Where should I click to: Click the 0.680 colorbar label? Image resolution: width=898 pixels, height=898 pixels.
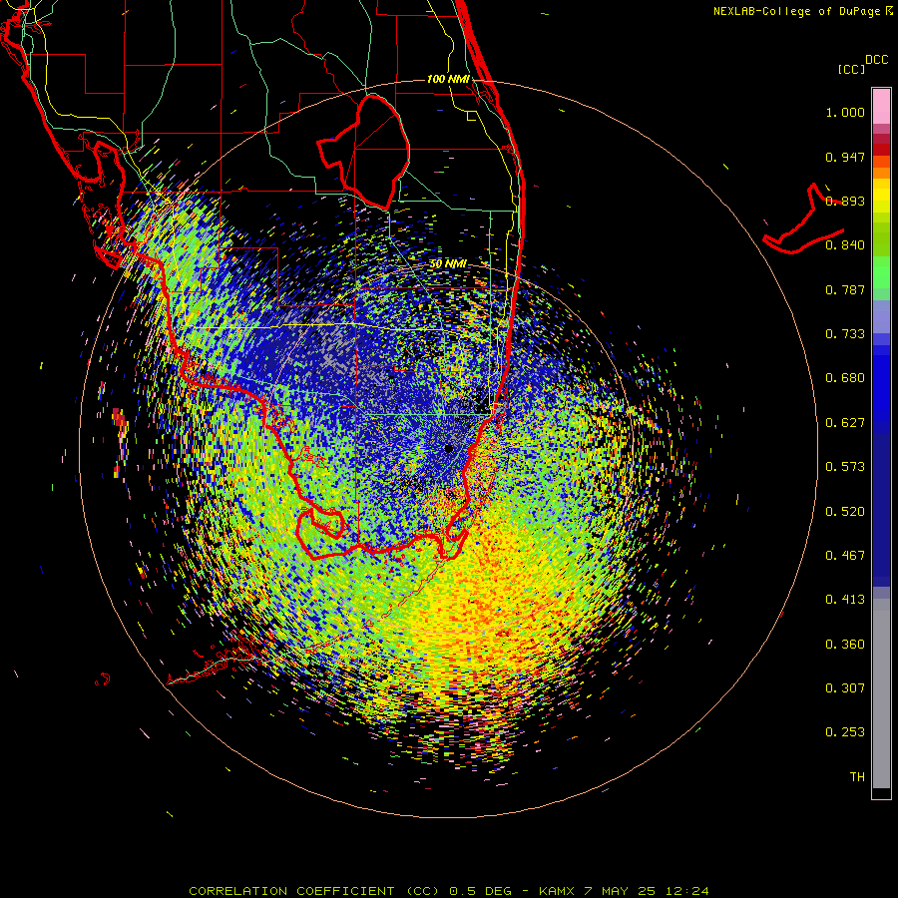click(845, 378)
